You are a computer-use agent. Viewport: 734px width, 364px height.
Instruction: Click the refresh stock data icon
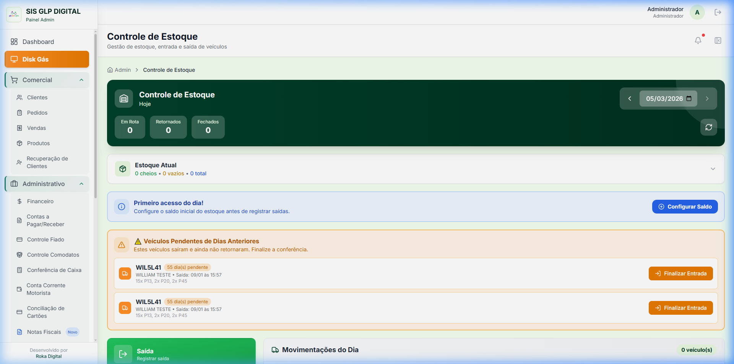pyautogui.click(x=708, y=127)
